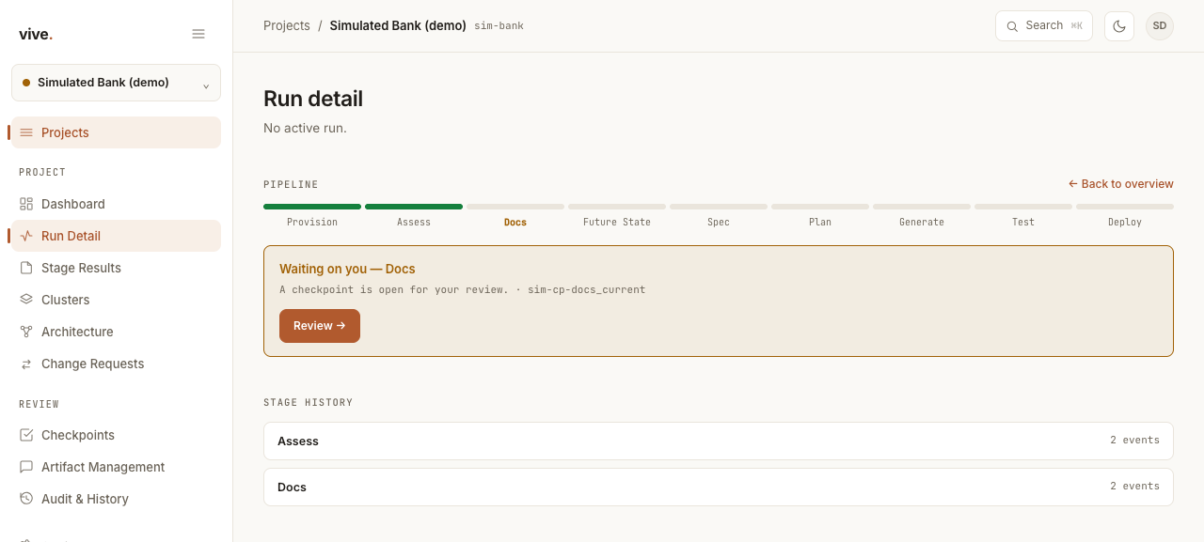Open Architecture section
The height and width of the screenshot is (542, 1204).
pos(116,332)
